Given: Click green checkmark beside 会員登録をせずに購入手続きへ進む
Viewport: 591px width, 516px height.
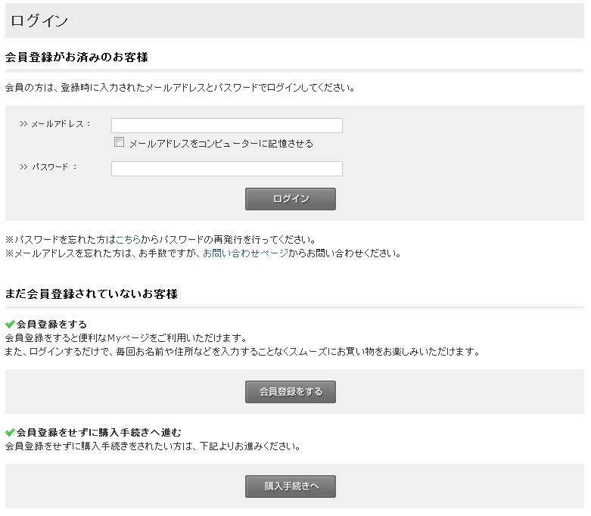Looking at the screenshot, I should coord(10,432).
